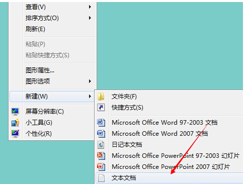
Task: Click the Word 2007 document icon
Action: click(x=101, y=134)
